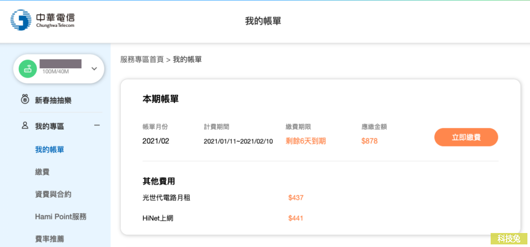Open 新春抽抽樂 menu item
Screen dimensions: 530x247
pos(53,100)
